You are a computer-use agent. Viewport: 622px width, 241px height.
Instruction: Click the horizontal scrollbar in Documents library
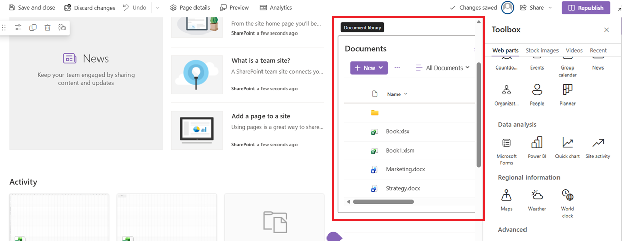pyautogui.click(x=383, y=202)
